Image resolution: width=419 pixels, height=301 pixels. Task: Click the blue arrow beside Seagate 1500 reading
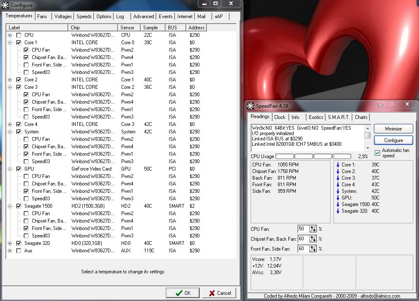(338, 204)
